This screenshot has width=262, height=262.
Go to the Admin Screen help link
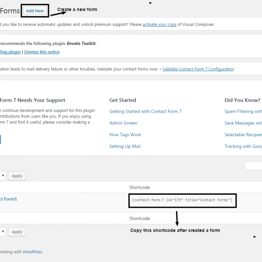123,123
